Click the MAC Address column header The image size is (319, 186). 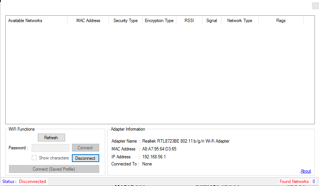pyautogui.click(x=88, y=21)
